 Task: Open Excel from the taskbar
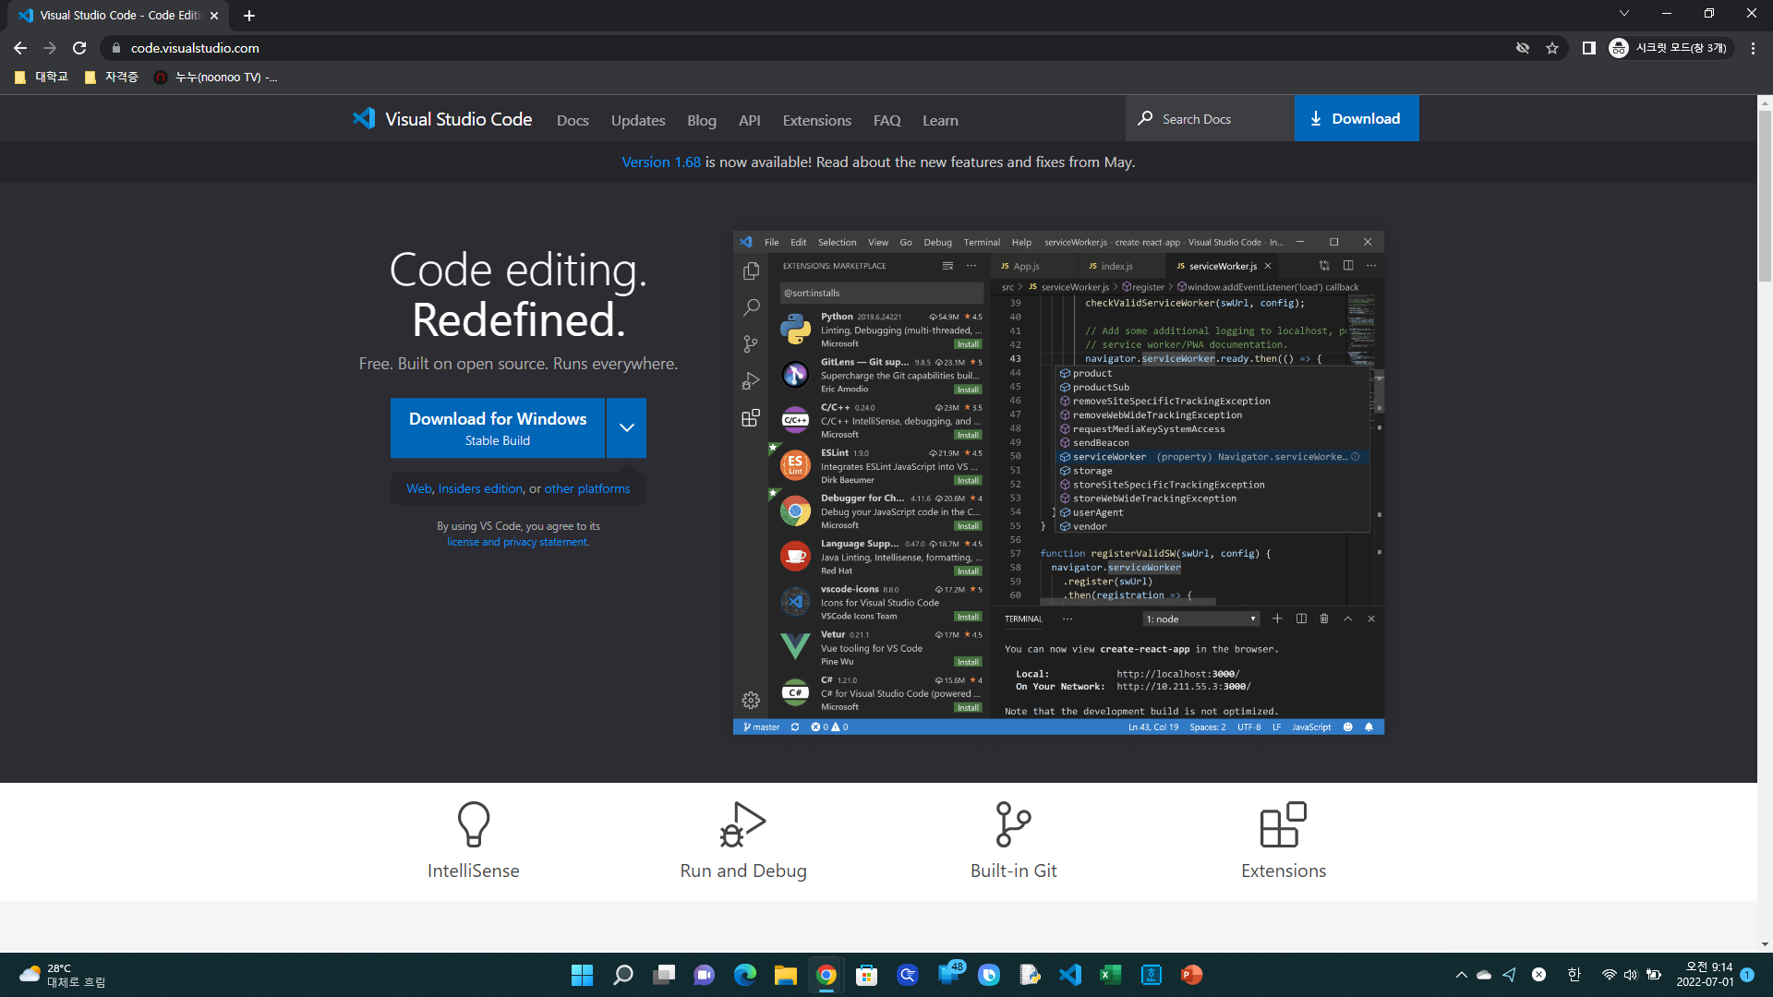coord(1111,975)
